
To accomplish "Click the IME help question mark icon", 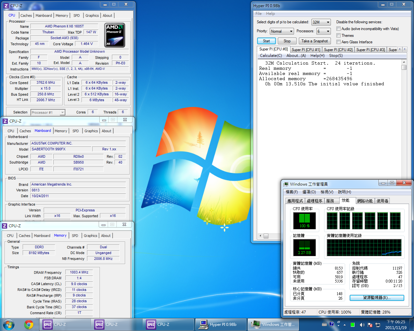I will tap(331, 324).
